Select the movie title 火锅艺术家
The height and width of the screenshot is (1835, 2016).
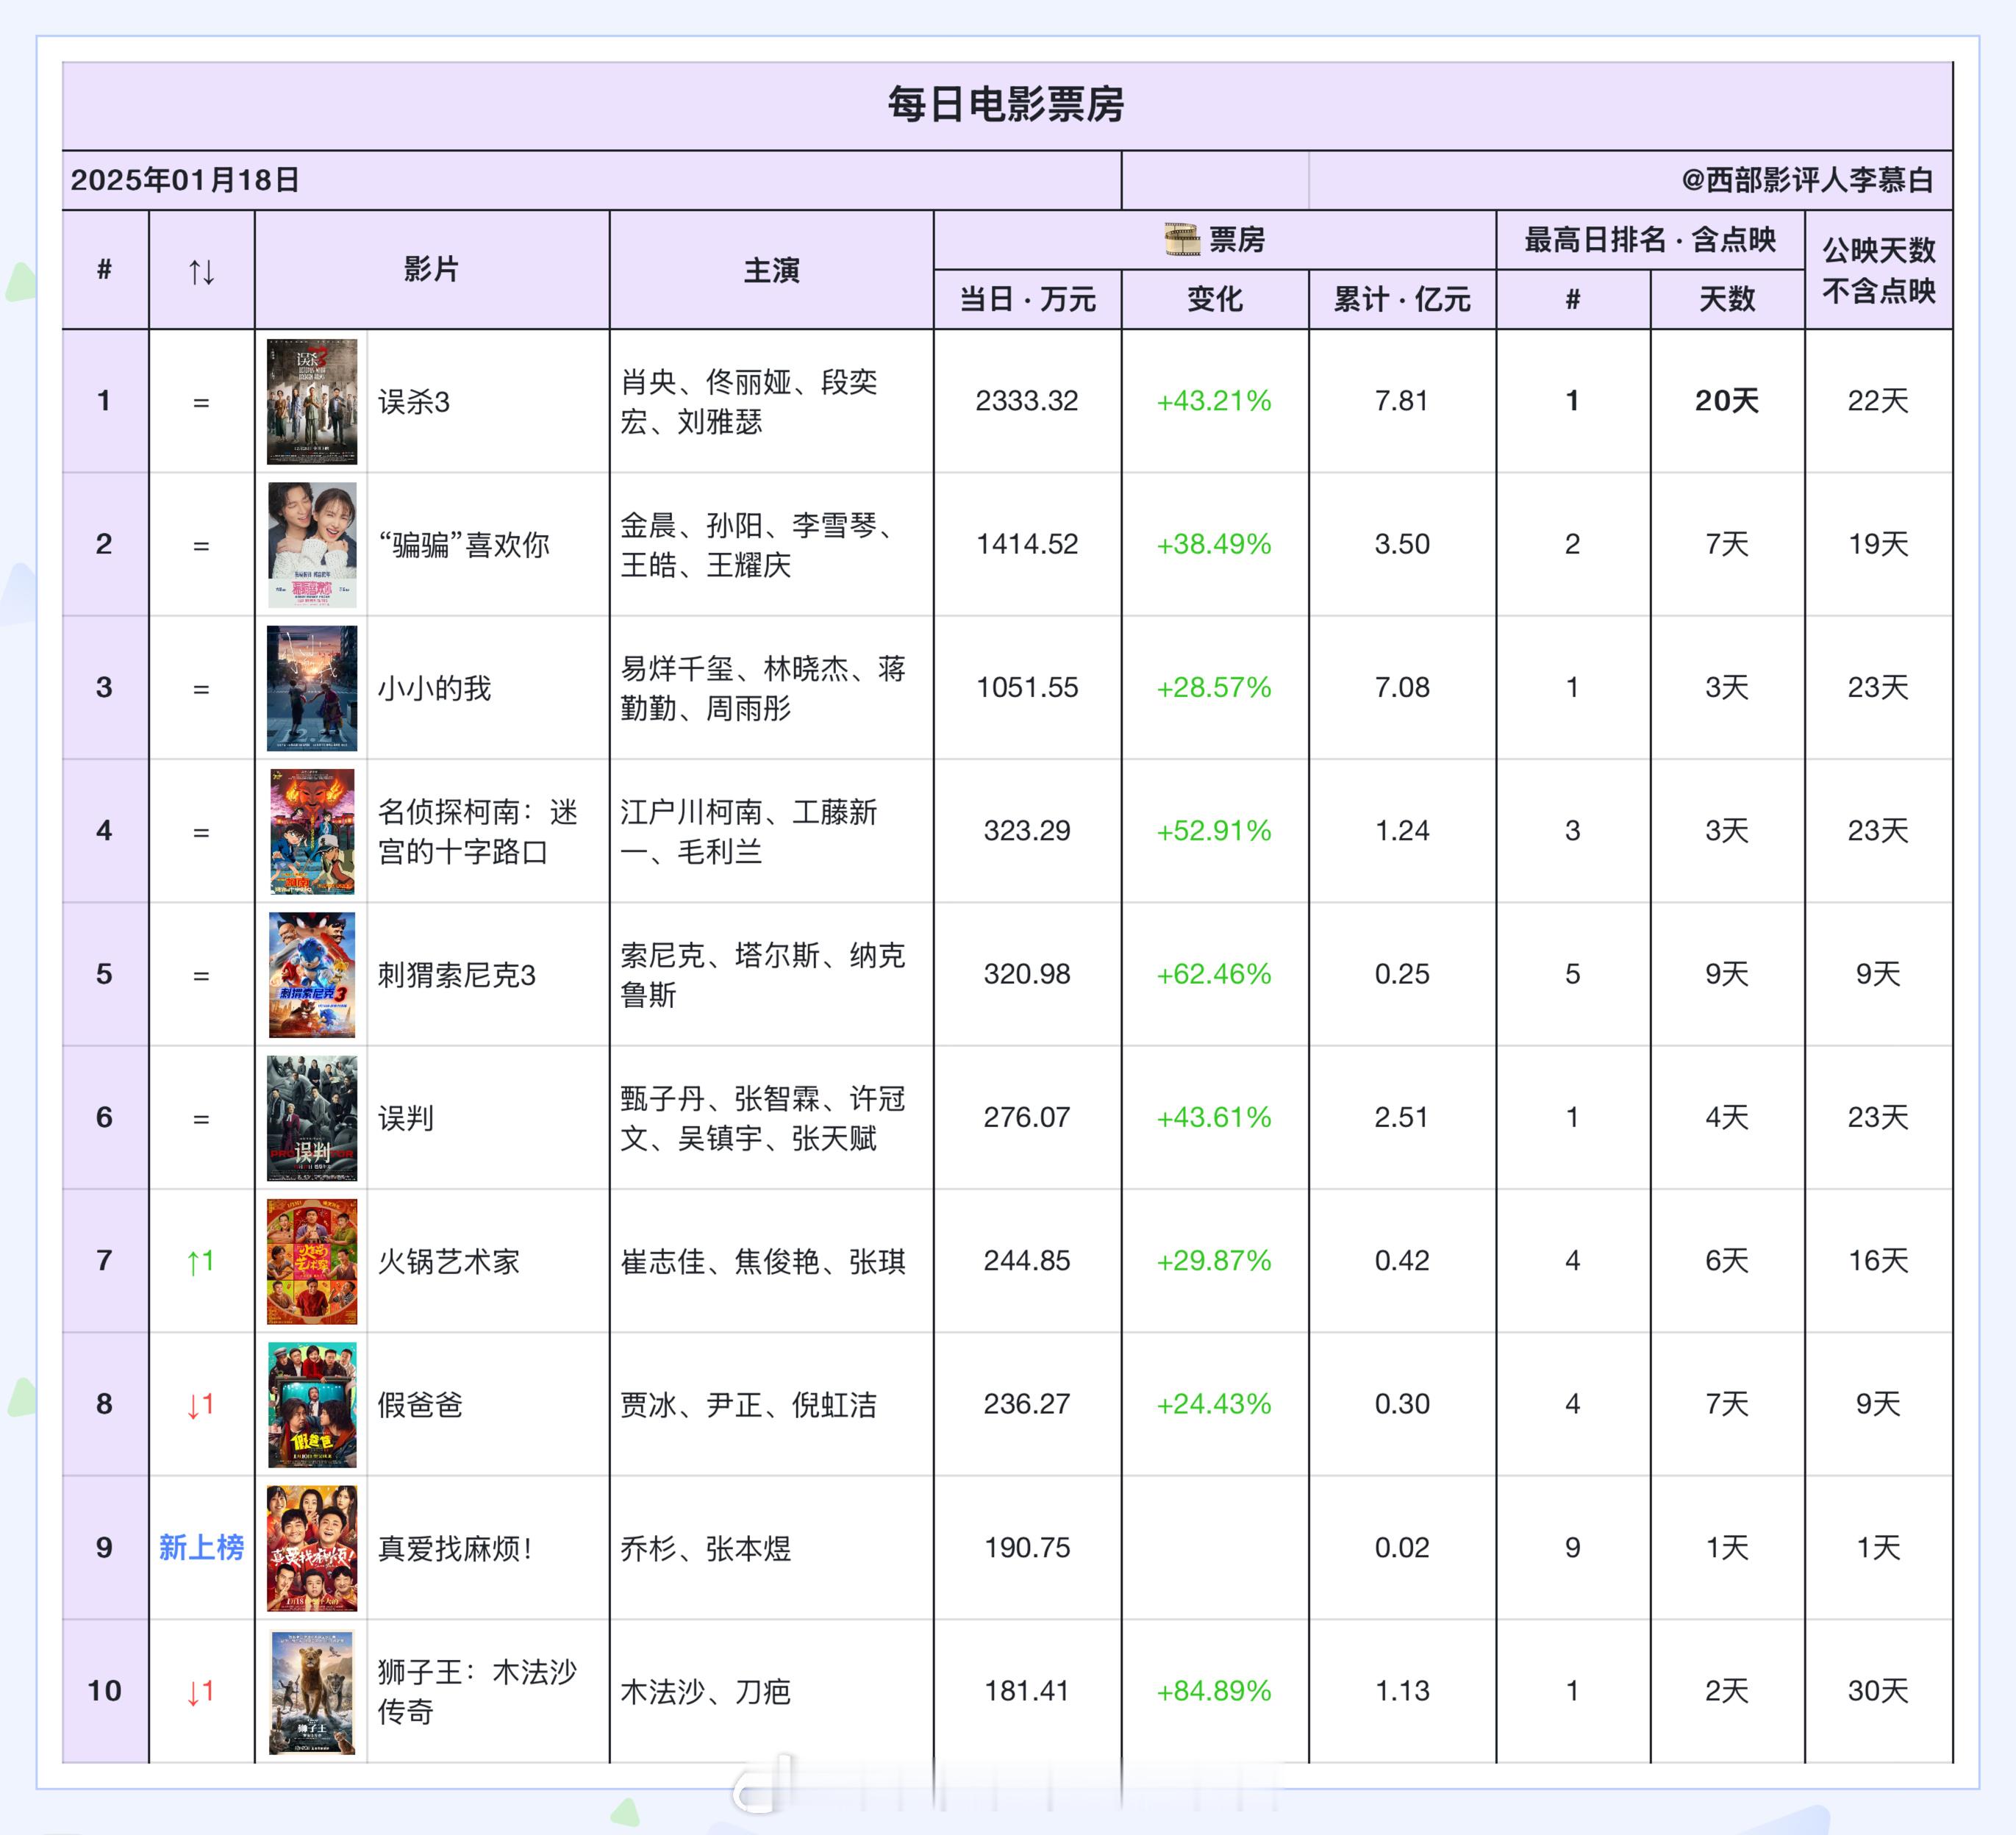click(x=449, y=1262)
